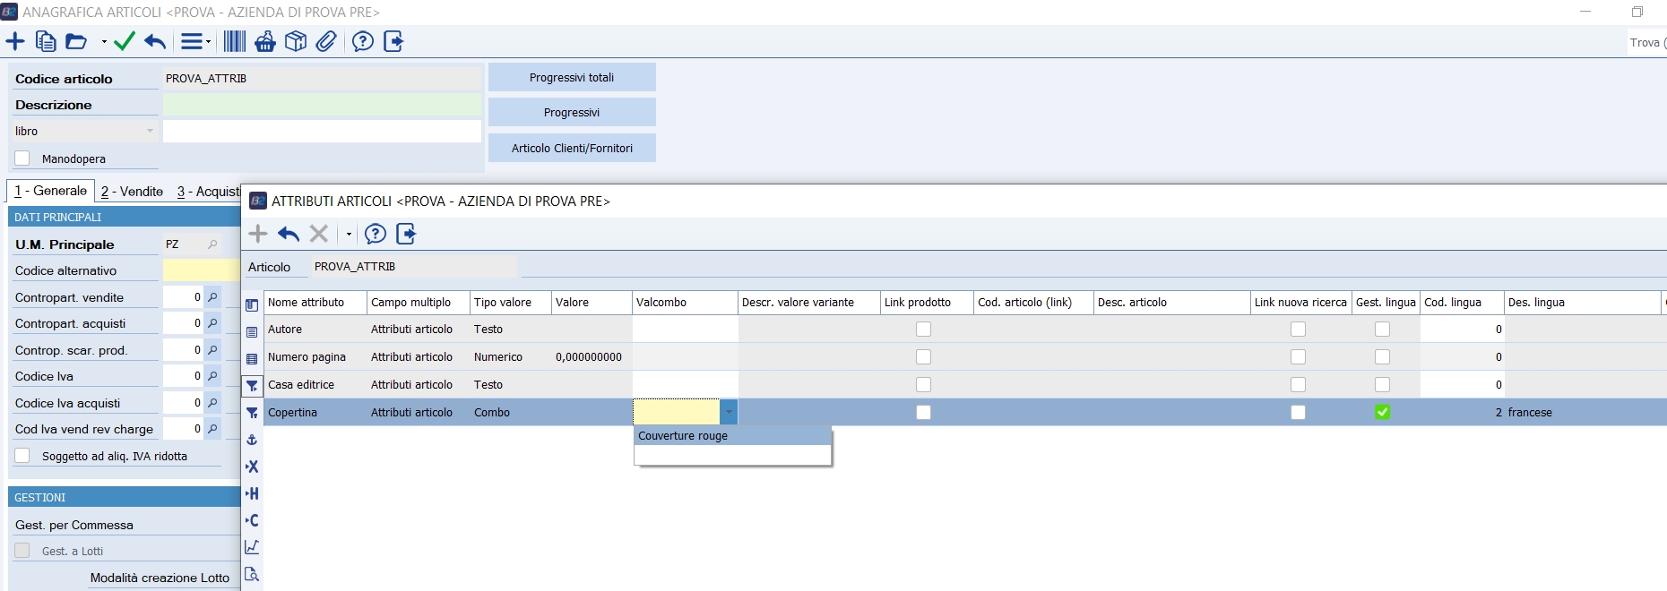Toggle Gest. lingua checkbox in Autore row

point(1383,330)
